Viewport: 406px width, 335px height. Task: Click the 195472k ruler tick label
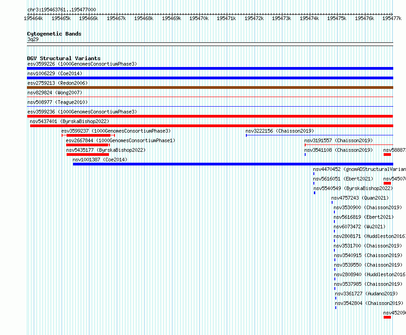coord(254,18)
